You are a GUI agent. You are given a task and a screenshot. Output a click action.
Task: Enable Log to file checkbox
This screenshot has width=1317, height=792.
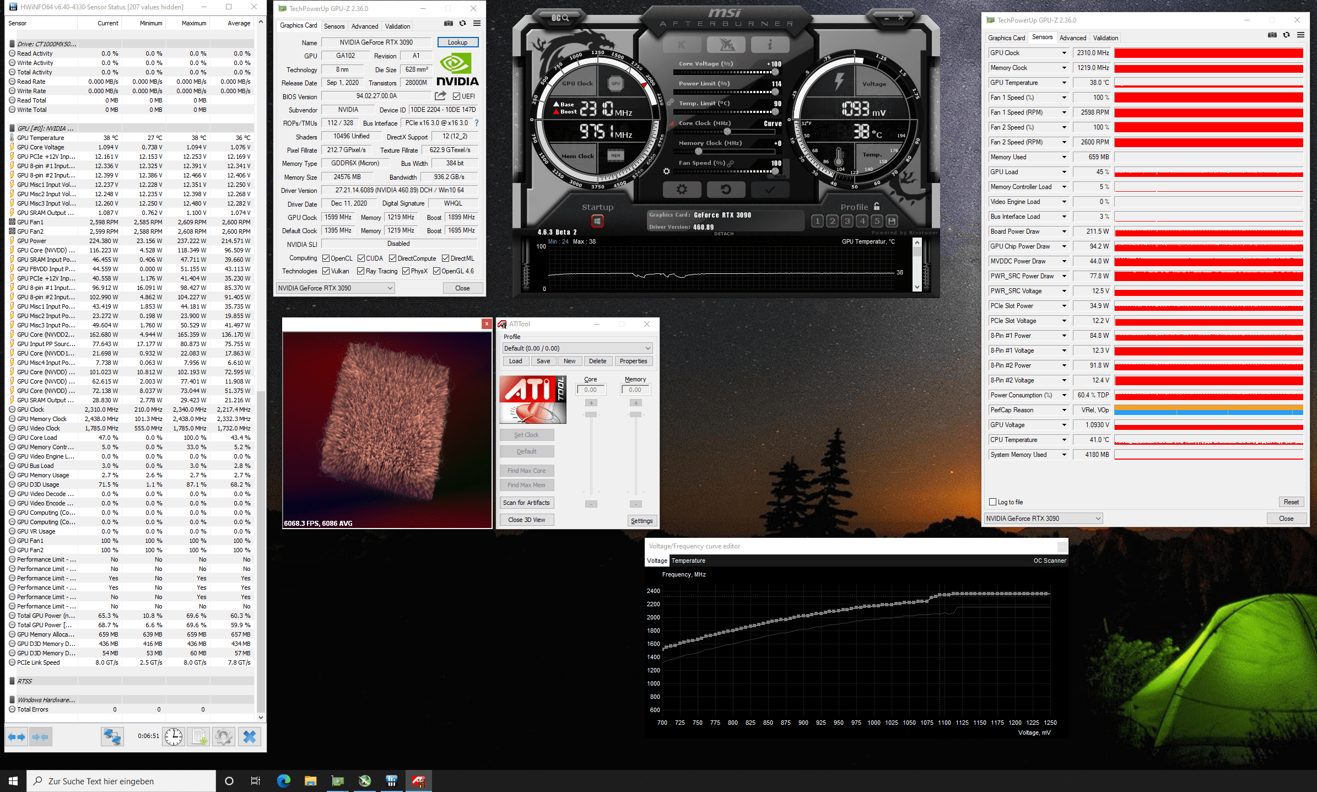(993, 502)
